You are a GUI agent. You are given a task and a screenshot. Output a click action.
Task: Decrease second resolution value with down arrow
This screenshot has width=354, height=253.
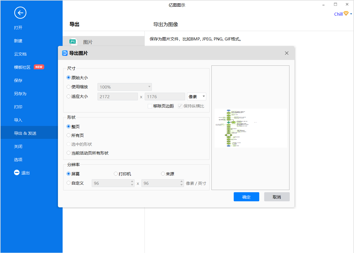pyautogui.click(x=182, y=185)
